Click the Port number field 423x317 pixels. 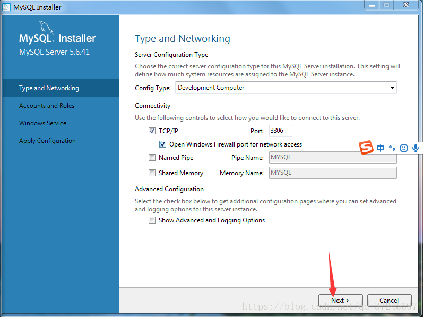pos(281,131)
